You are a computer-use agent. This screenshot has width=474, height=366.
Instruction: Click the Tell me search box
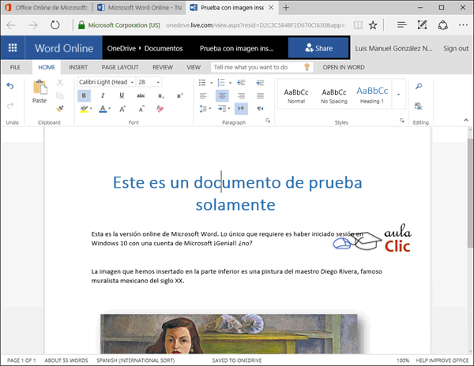click(x=261, y=67)
